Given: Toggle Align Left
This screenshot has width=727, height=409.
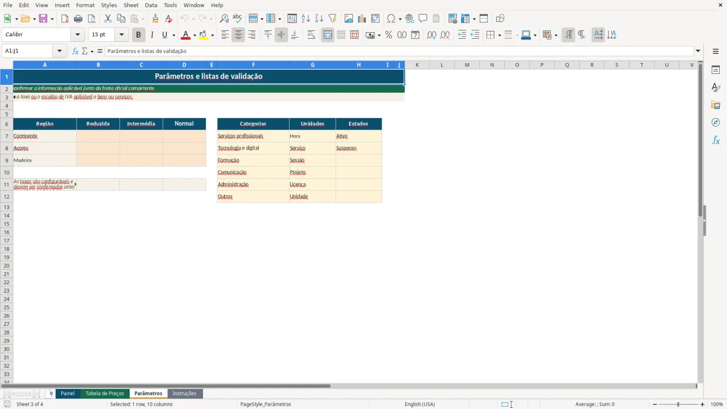Looking at the screenshot, I should (x=225, y=35).
